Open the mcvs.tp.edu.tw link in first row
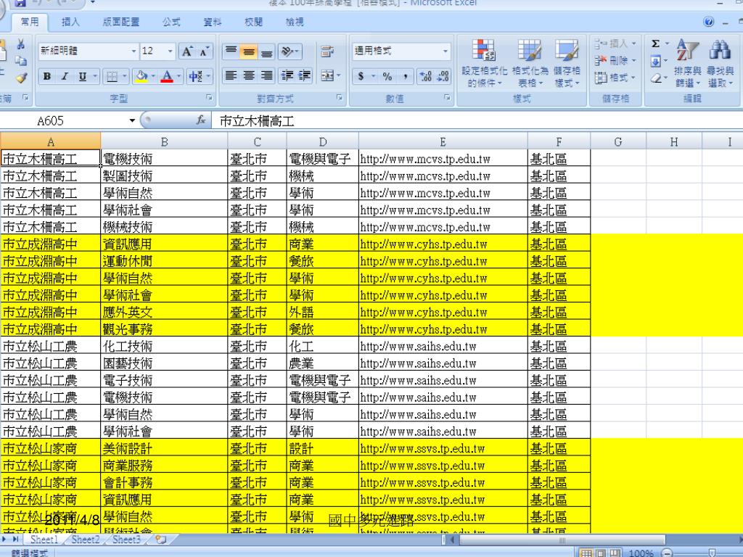The width and height of the screenshot is (743, 557). 425,158
